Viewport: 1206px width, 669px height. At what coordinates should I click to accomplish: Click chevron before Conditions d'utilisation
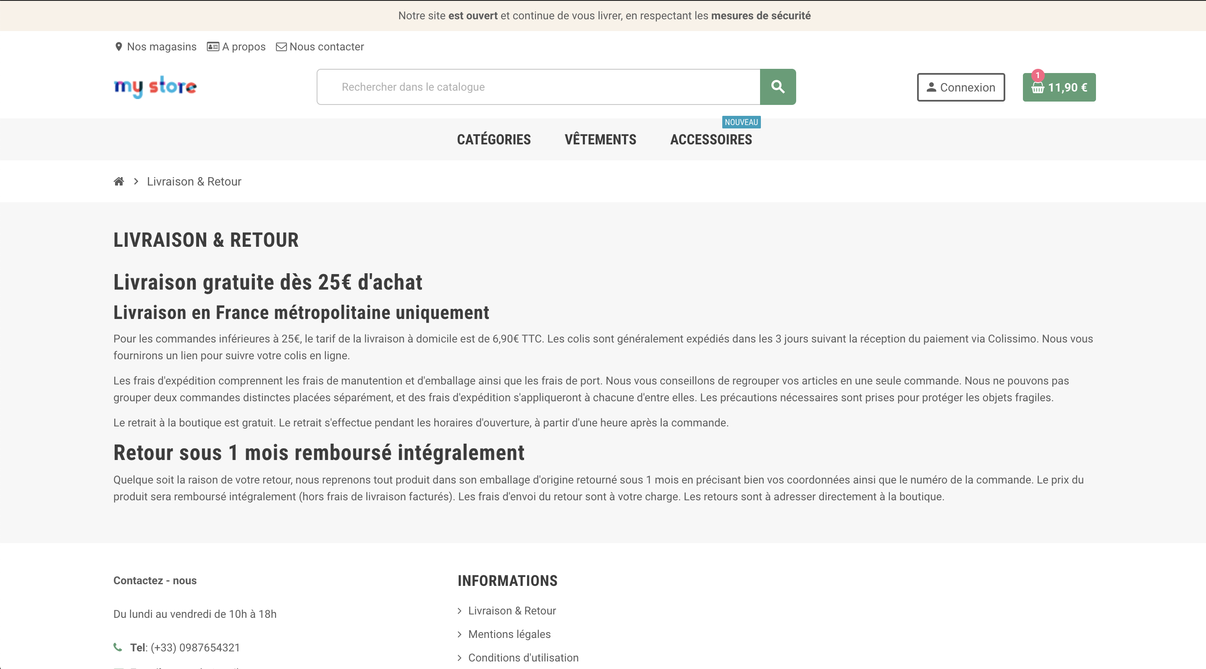coord(460,658)
